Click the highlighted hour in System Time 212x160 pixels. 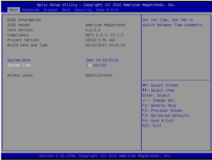90,65
